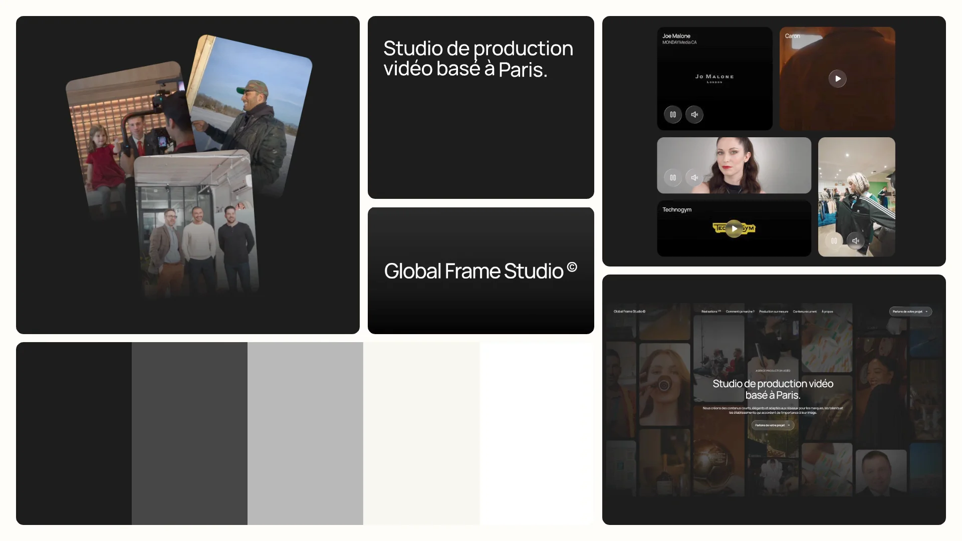962x541 pixels.
Task: Click the 'Technogym' video label
Action: [x=677, y=209]
